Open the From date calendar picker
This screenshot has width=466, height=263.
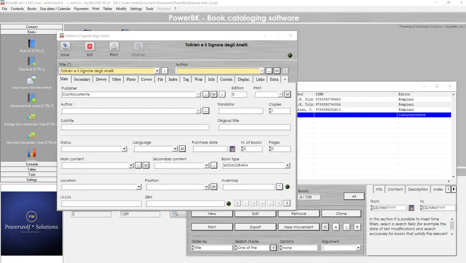[411, 208]
